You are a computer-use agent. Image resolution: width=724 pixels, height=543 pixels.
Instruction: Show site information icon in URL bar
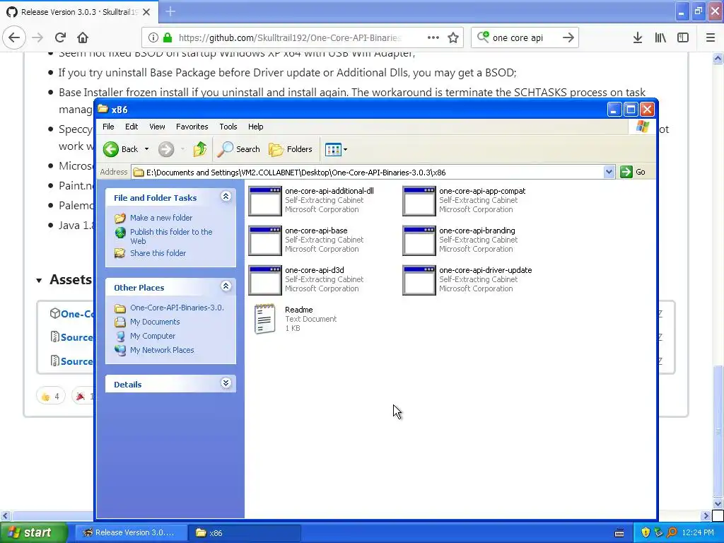pyautogui.click(x=153, y=38)
